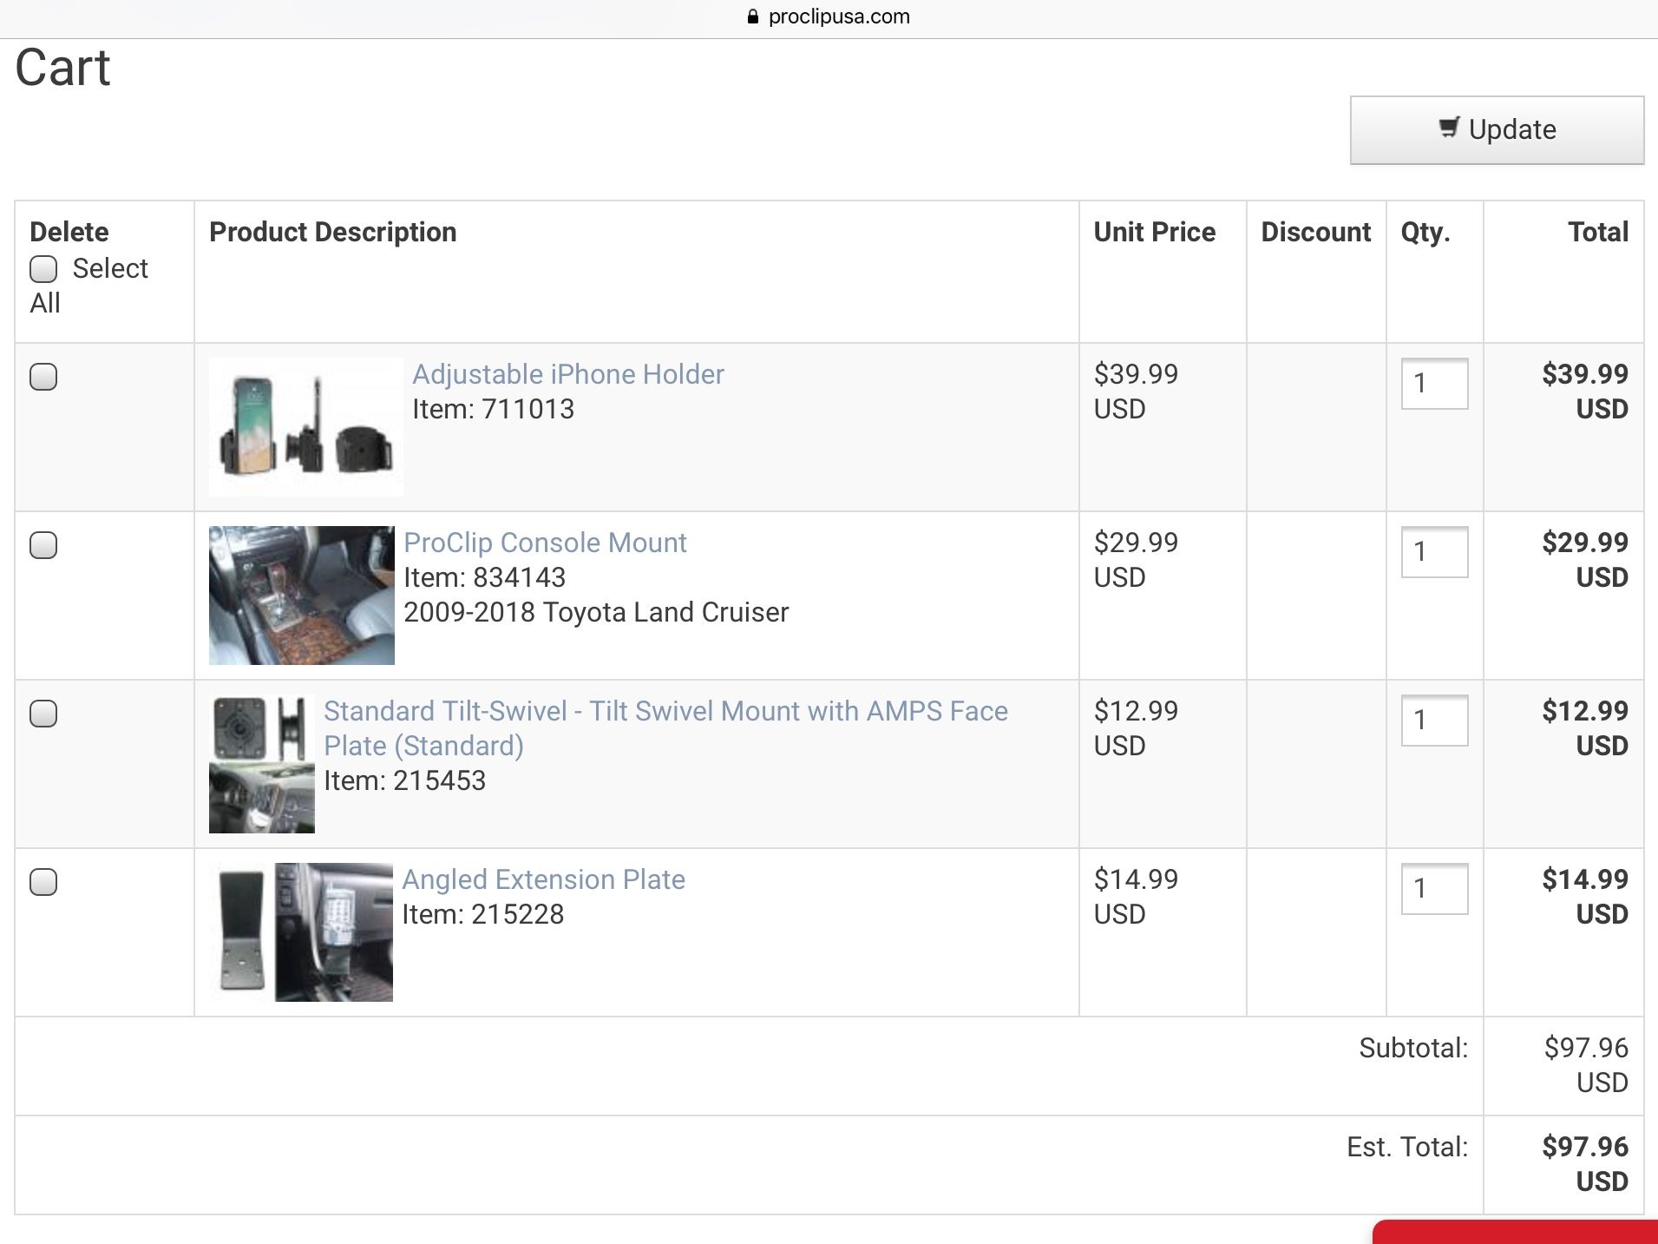Image resolution: width=1658 pixels, height=1244 pixels.
Task: Tick the Select All delete checkbox
Action: 43,269
